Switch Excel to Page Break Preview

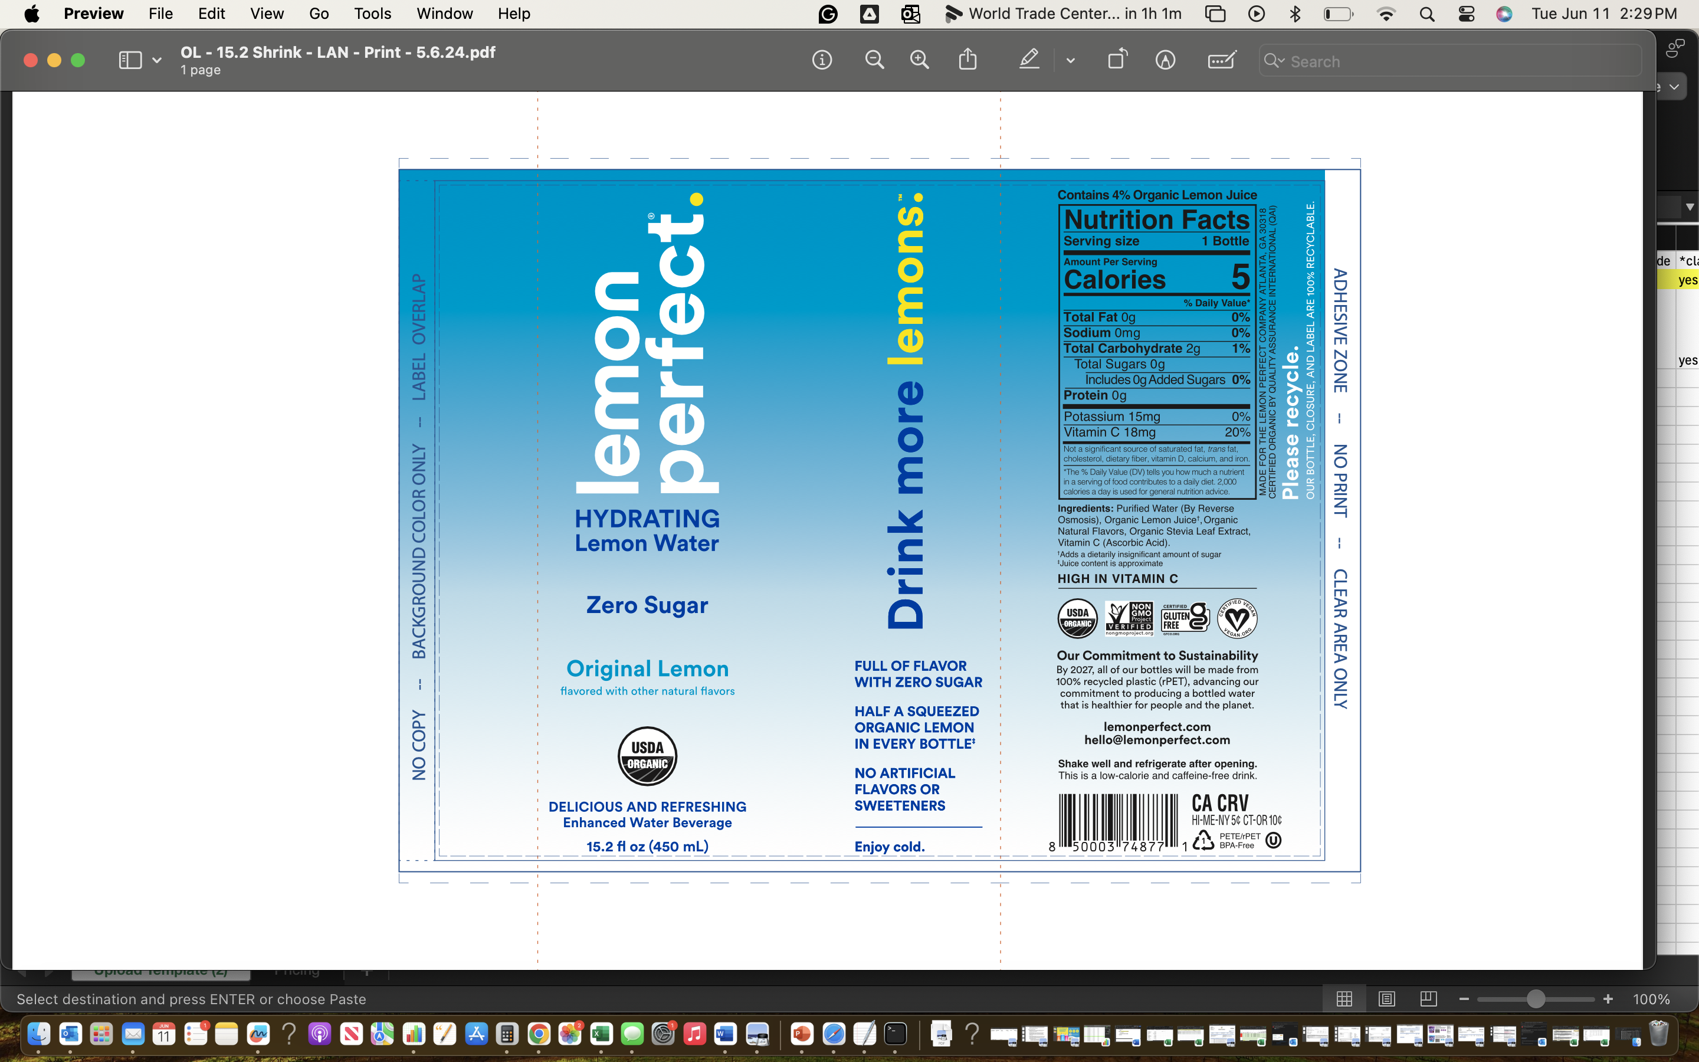pyautogui.click(x=1428, y=999)
